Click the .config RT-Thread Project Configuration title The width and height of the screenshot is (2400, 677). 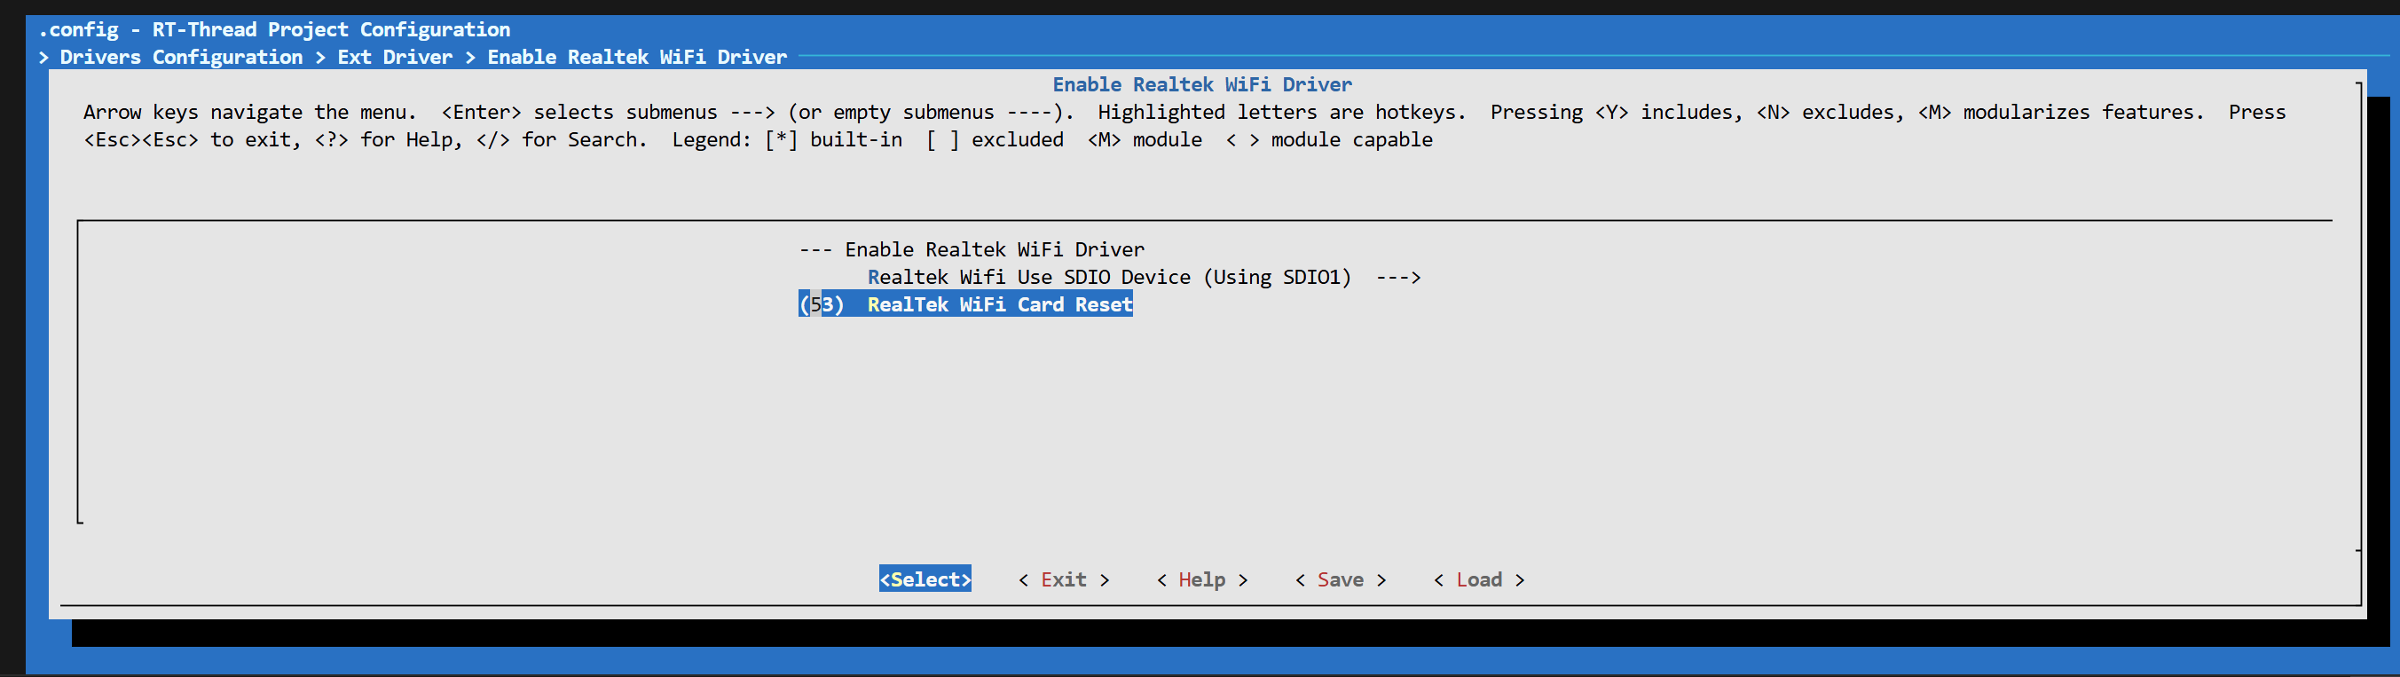pyautogui.click(x=275, y=30)
